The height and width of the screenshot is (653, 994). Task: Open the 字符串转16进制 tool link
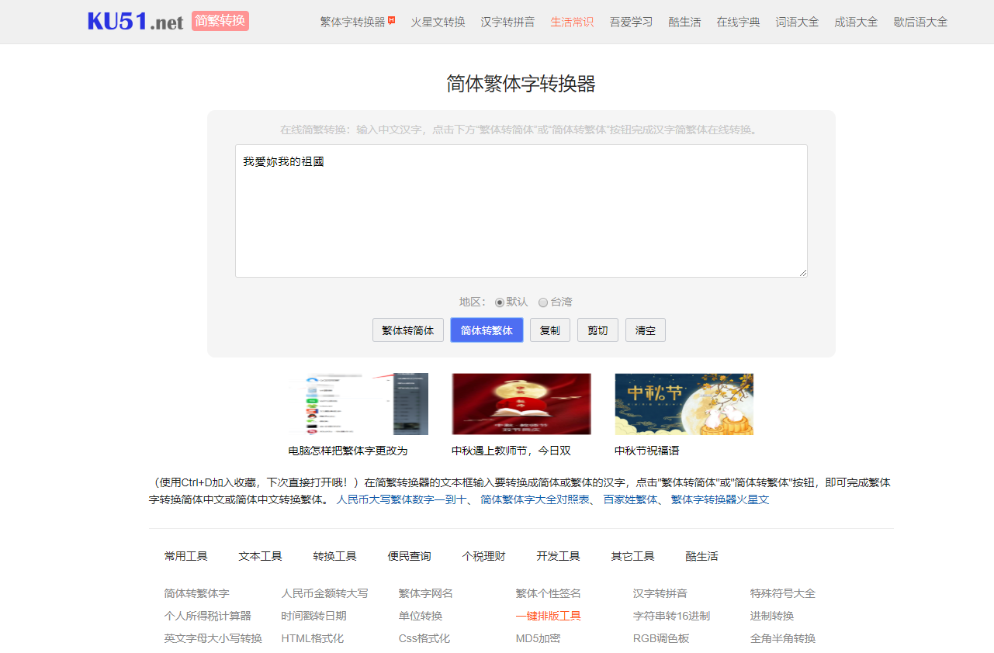671,616
